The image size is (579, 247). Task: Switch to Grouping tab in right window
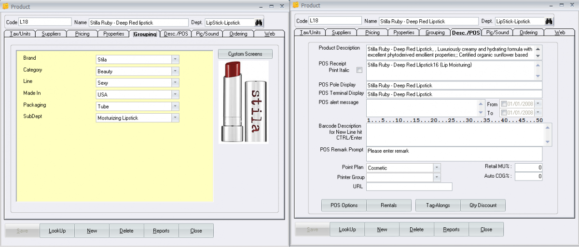(435, 32)
